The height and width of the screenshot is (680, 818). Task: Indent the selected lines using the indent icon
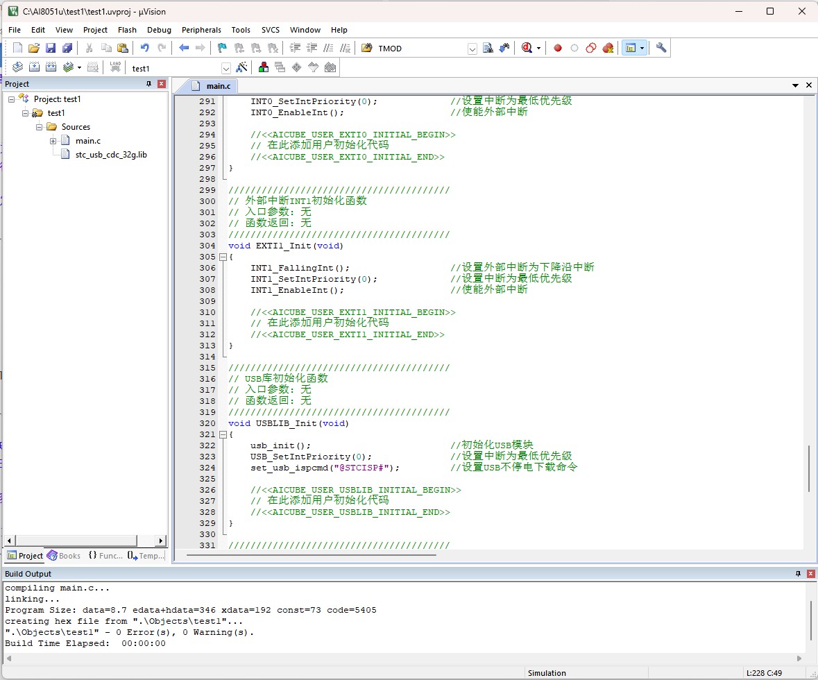click(296, 48)
